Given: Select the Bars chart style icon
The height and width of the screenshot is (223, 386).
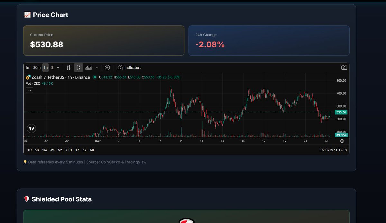Looking at the screenshot, I should coord(69,68).
